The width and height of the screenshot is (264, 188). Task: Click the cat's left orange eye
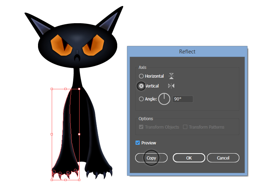pyautogui.click(x=61, y=45)
